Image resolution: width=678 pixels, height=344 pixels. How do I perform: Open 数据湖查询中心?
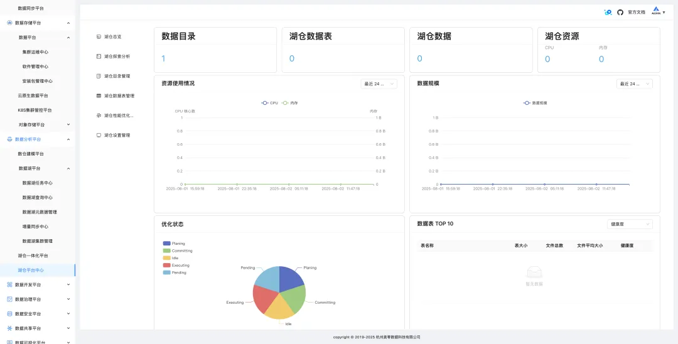point(37,198)
